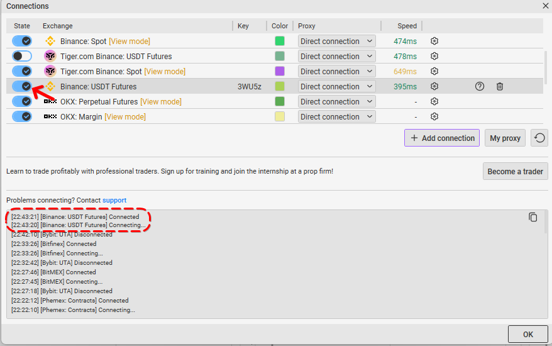Open My proxy settings

505,138
